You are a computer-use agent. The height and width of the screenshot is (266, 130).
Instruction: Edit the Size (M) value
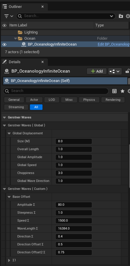74,141
